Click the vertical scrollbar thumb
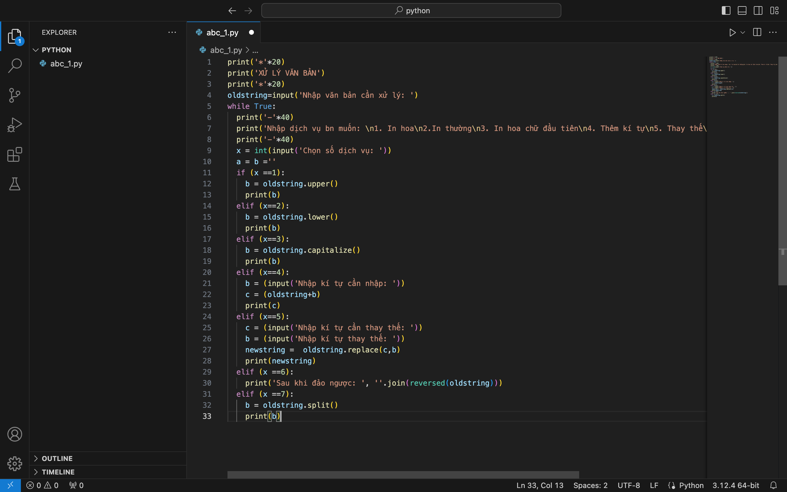The height and width of the screenshot is (492, 787). pos(782,171)
